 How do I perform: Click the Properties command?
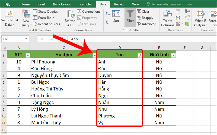[87, 18]
